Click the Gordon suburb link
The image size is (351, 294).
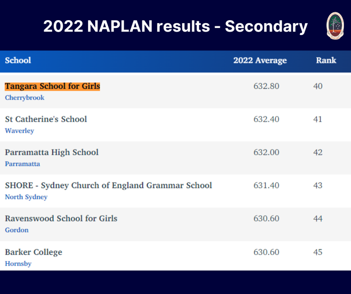17,230
